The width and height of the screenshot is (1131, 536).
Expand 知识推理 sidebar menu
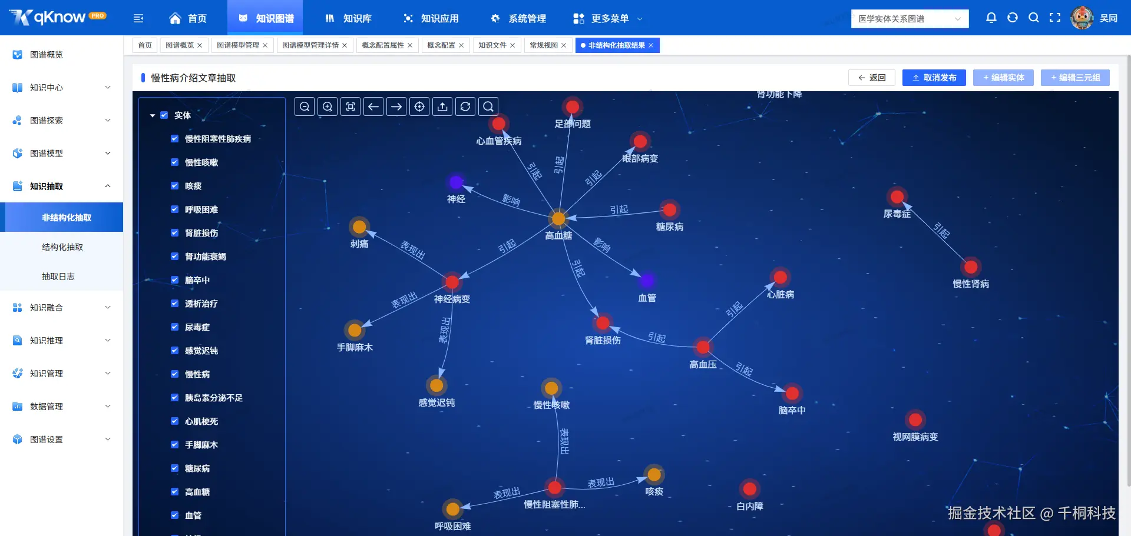point(62,340)
